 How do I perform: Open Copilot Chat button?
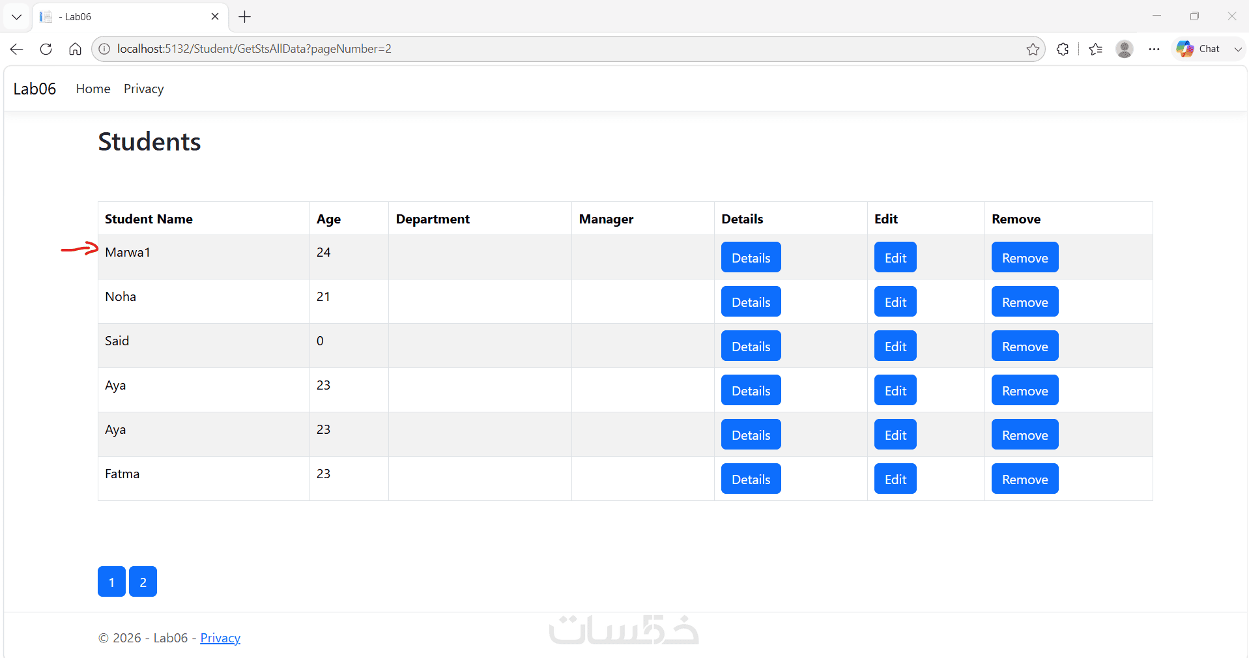(1199, 49)
